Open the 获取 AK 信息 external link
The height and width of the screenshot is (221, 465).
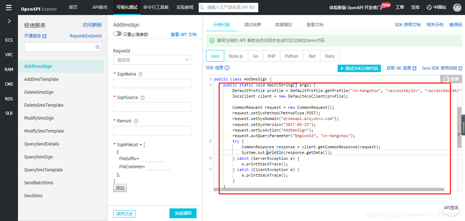pyautogui.click(x=401, y=68)
